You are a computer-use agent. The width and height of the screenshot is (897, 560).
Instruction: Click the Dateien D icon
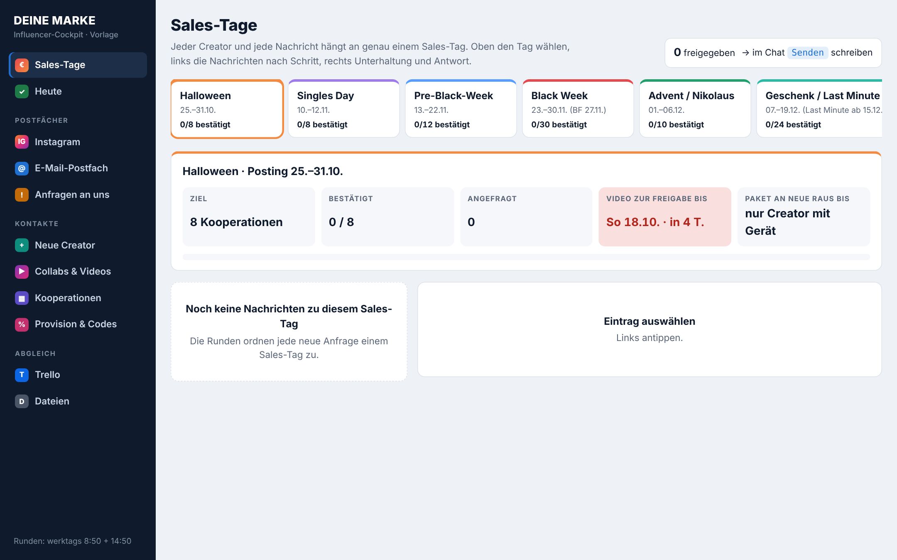(22, 401)
